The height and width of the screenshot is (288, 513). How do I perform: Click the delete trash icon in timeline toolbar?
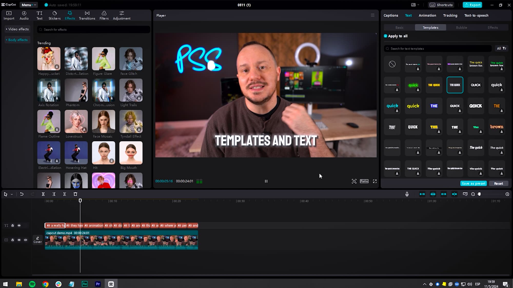pyautogui.click(x=75, y=194)
